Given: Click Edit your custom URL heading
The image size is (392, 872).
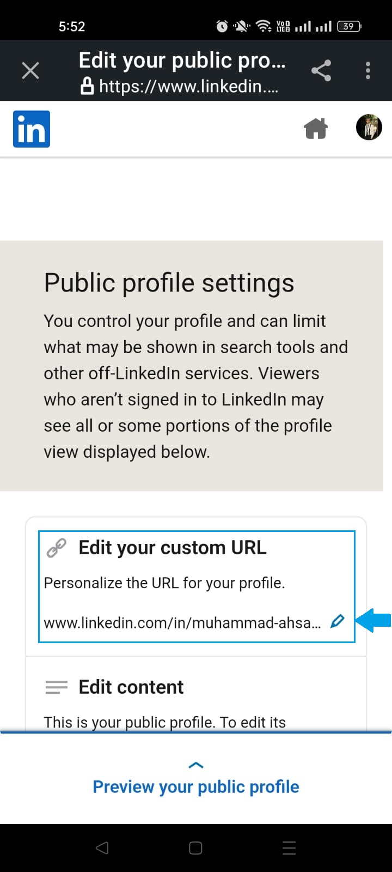Looking at the screenshot, I should 173,547.
